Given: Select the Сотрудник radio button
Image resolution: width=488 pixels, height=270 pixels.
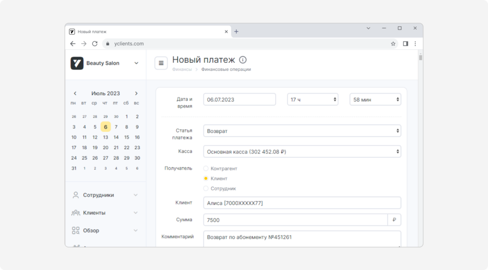Looking at the screenshot, I should tap(206, 189).
